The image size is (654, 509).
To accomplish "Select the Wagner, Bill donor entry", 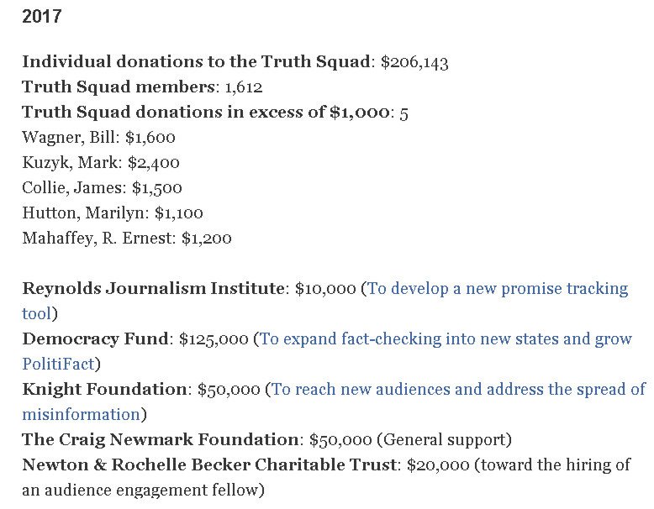I will pos(98,137).
